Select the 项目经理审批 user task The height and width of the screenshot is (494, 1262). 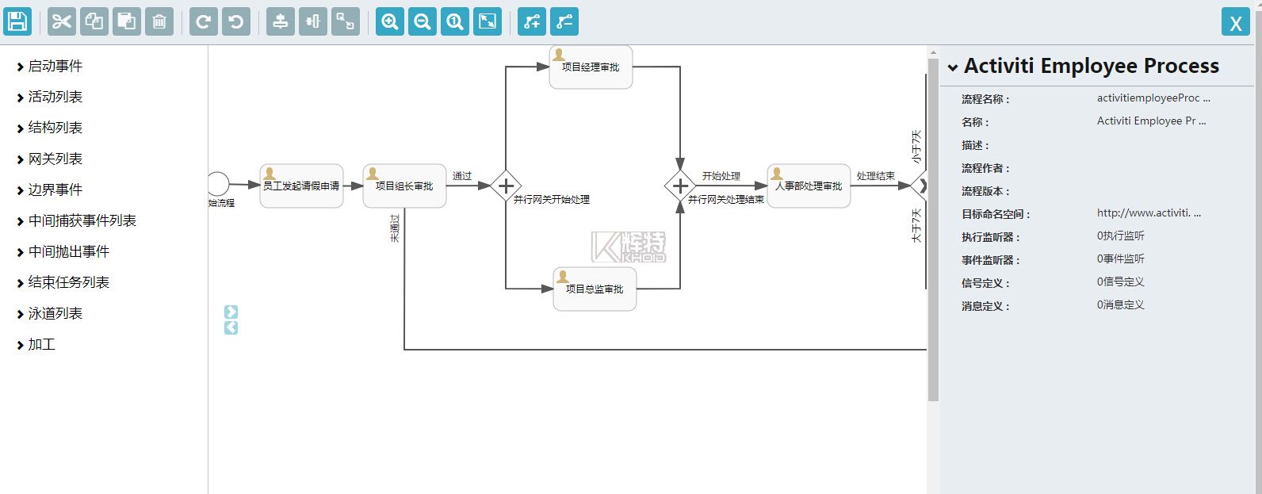coord(591,67)
